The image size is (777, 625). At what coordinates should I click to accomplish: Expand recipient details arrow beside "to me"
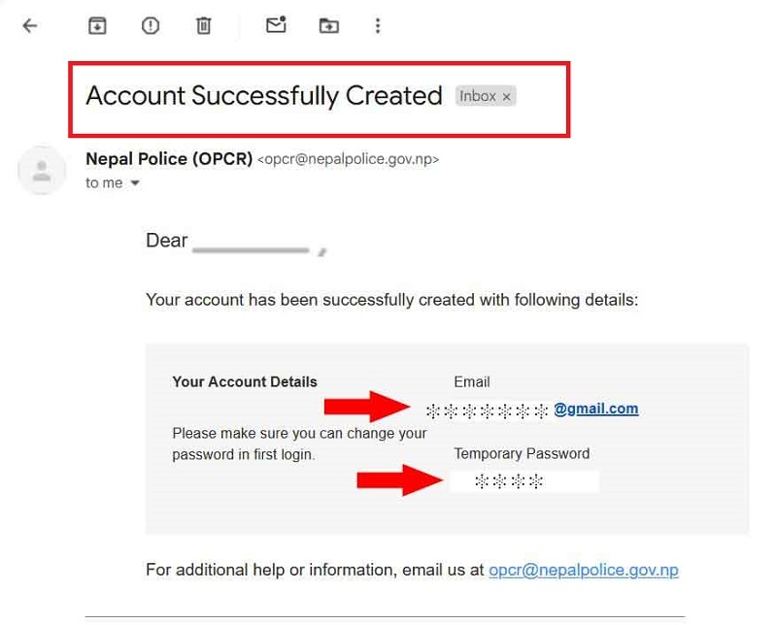[135, 183]
